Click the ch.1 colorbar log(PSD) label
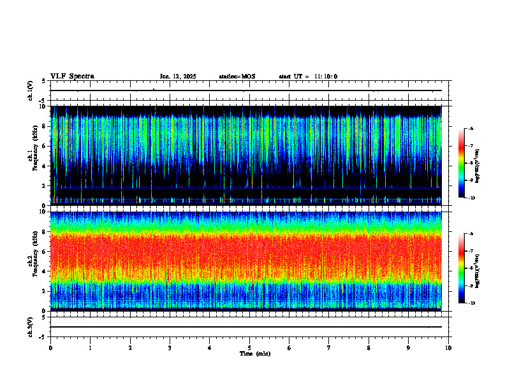The height and width of the screenshot is (390, 505). pos(478,166)
